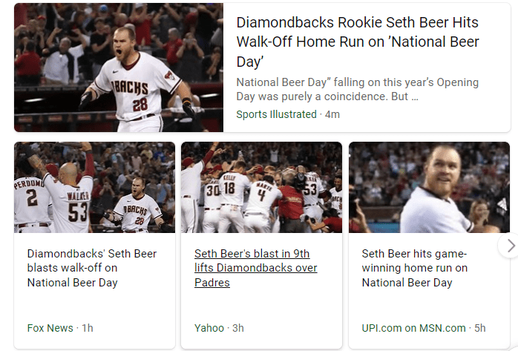518x351 pixels.
Task: Open 'Seth Beer's blast in 9th' link
Action: (x=255, y=268)
